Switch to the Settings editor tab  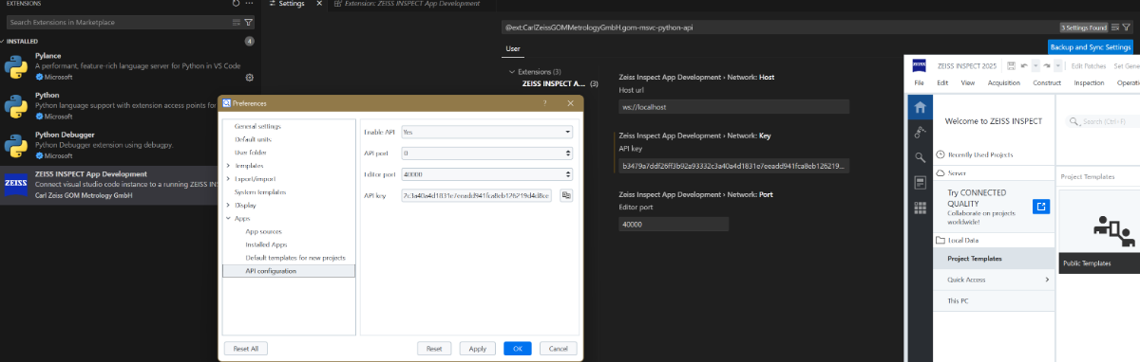pyautogui.click(x=292, y=4)
